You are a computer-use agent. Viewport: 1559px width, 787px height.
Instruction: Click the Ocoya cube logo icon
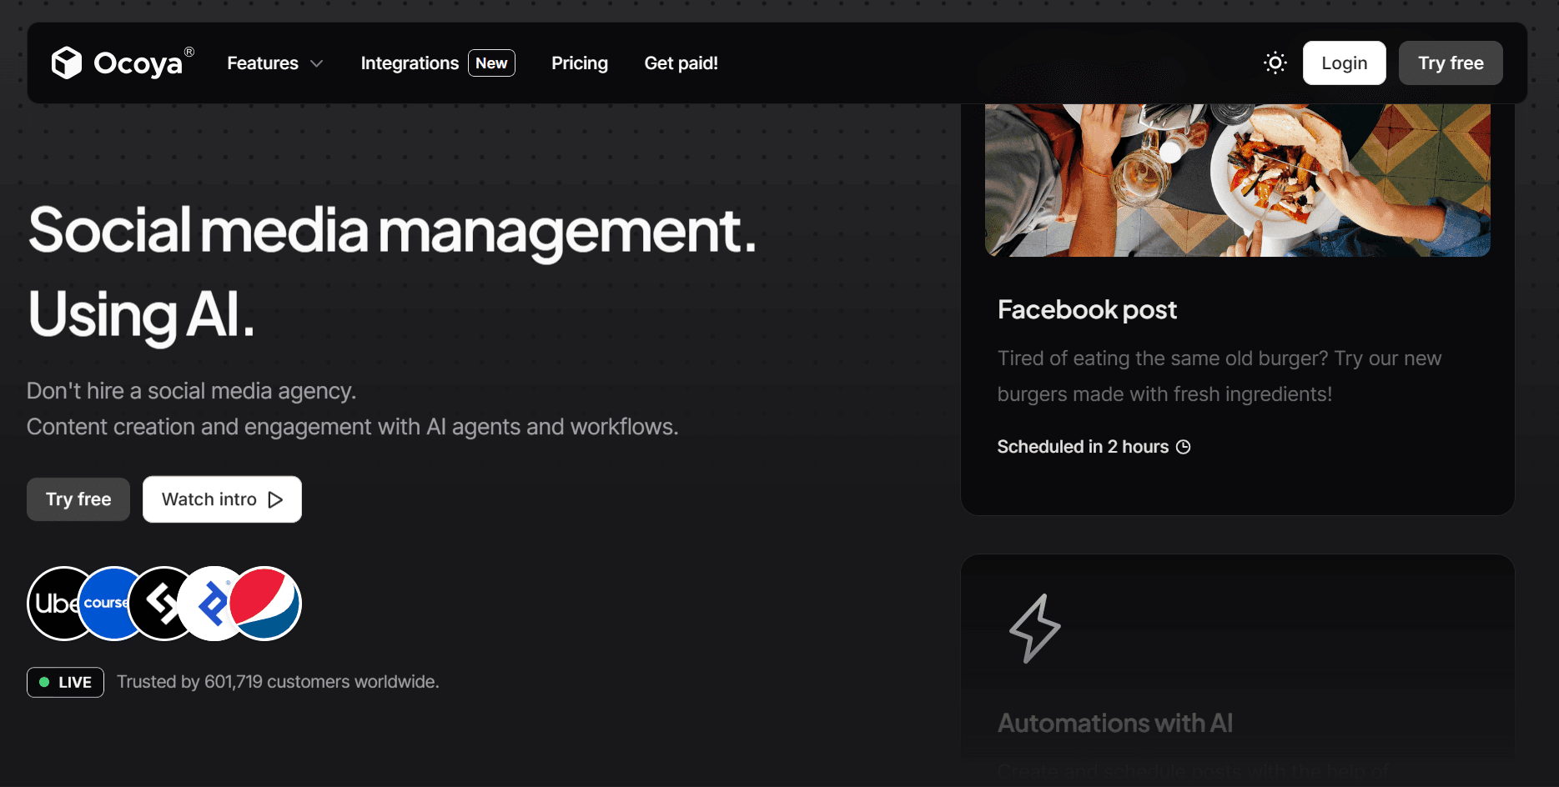click(67, 63)
